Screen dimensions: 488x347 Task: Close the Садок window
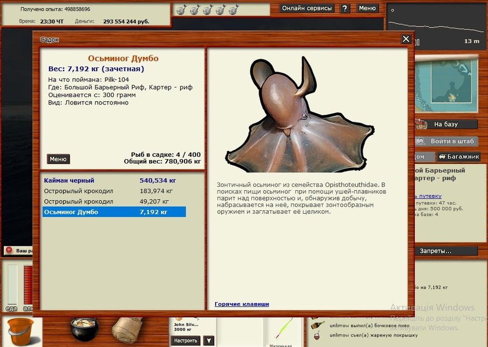click(406, 39)
